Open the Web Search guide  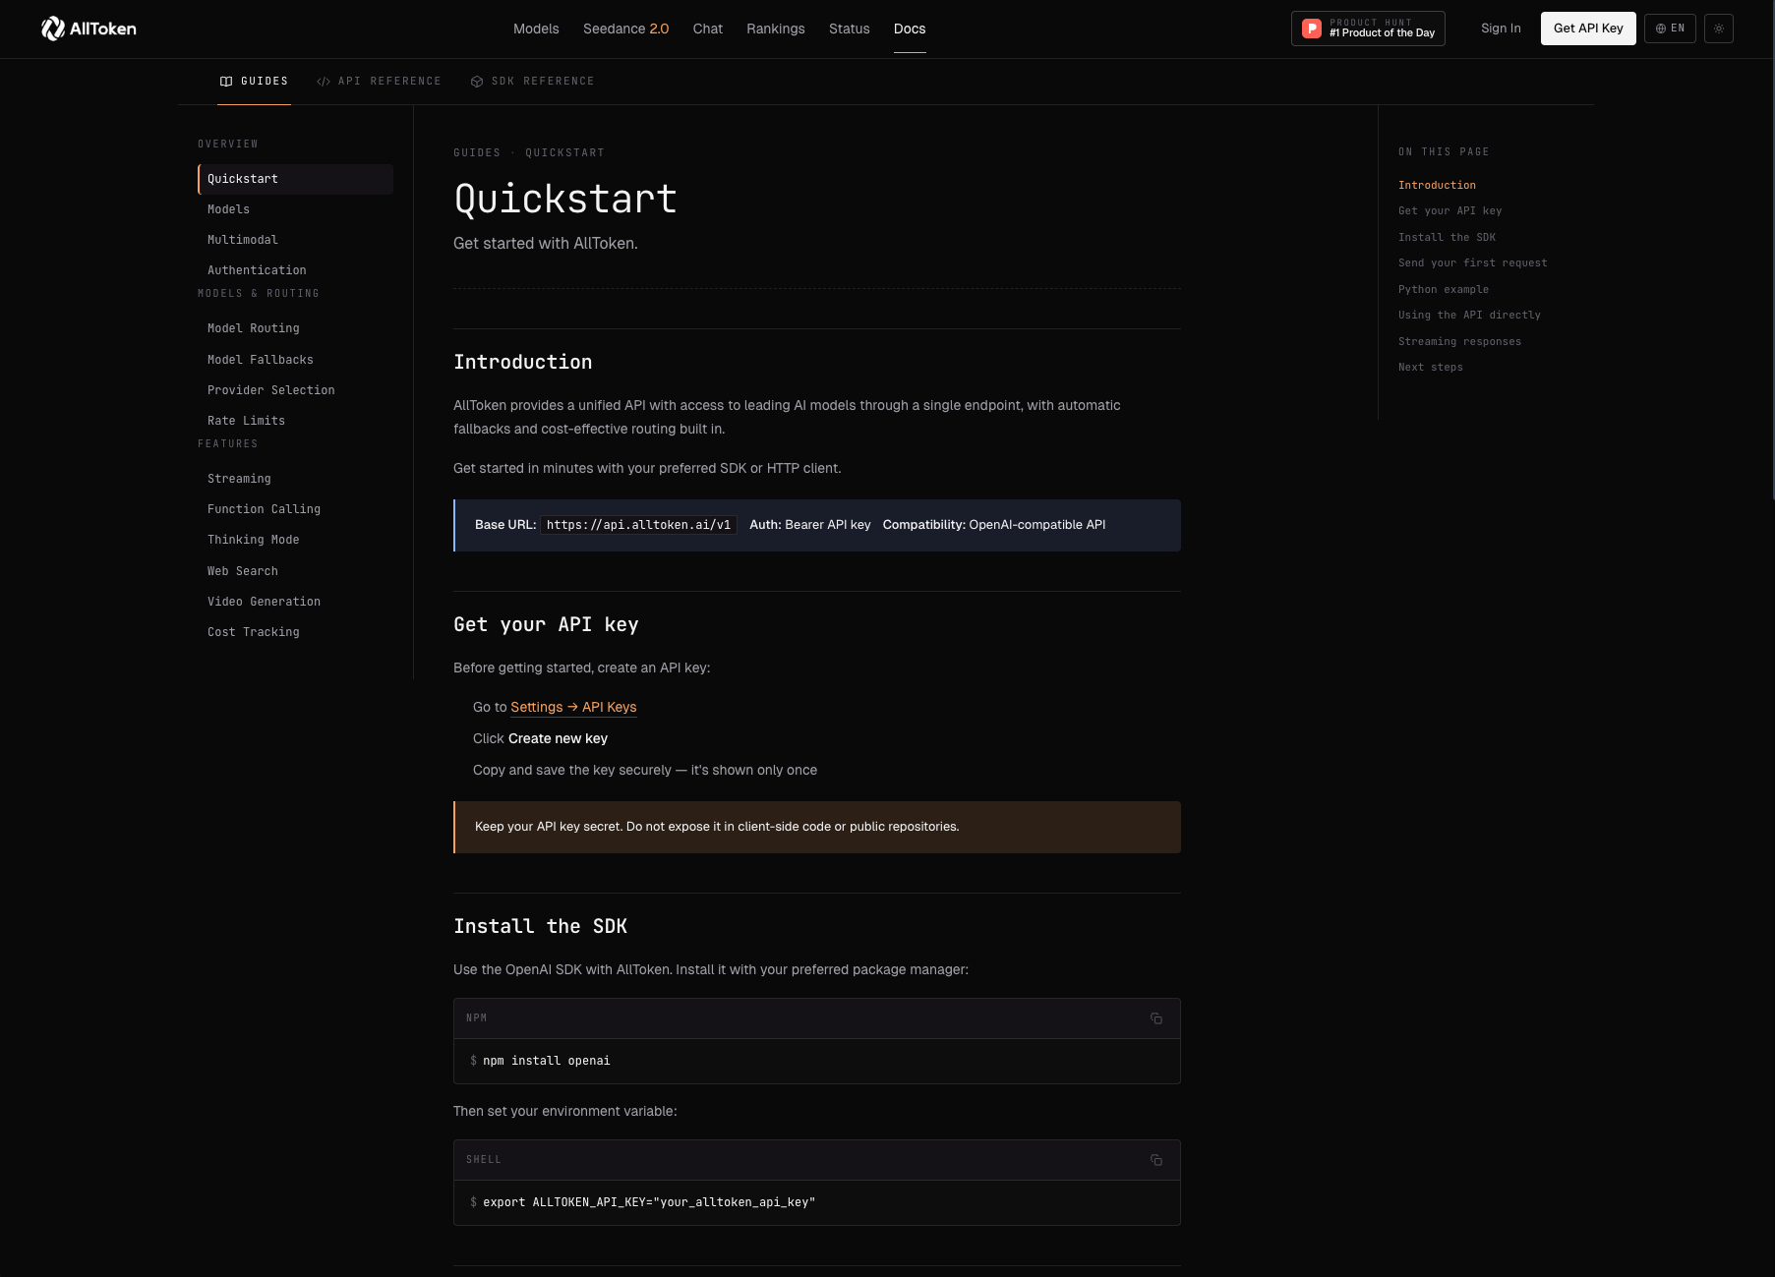coord(295,571)
